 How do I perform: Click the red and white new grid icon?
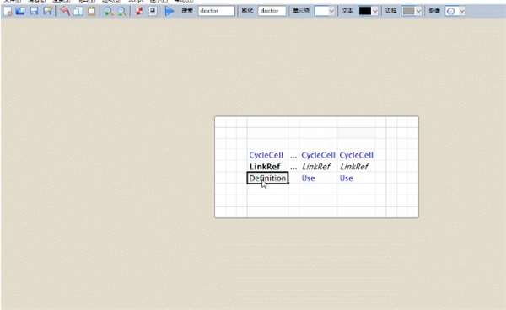pos(139,11)
